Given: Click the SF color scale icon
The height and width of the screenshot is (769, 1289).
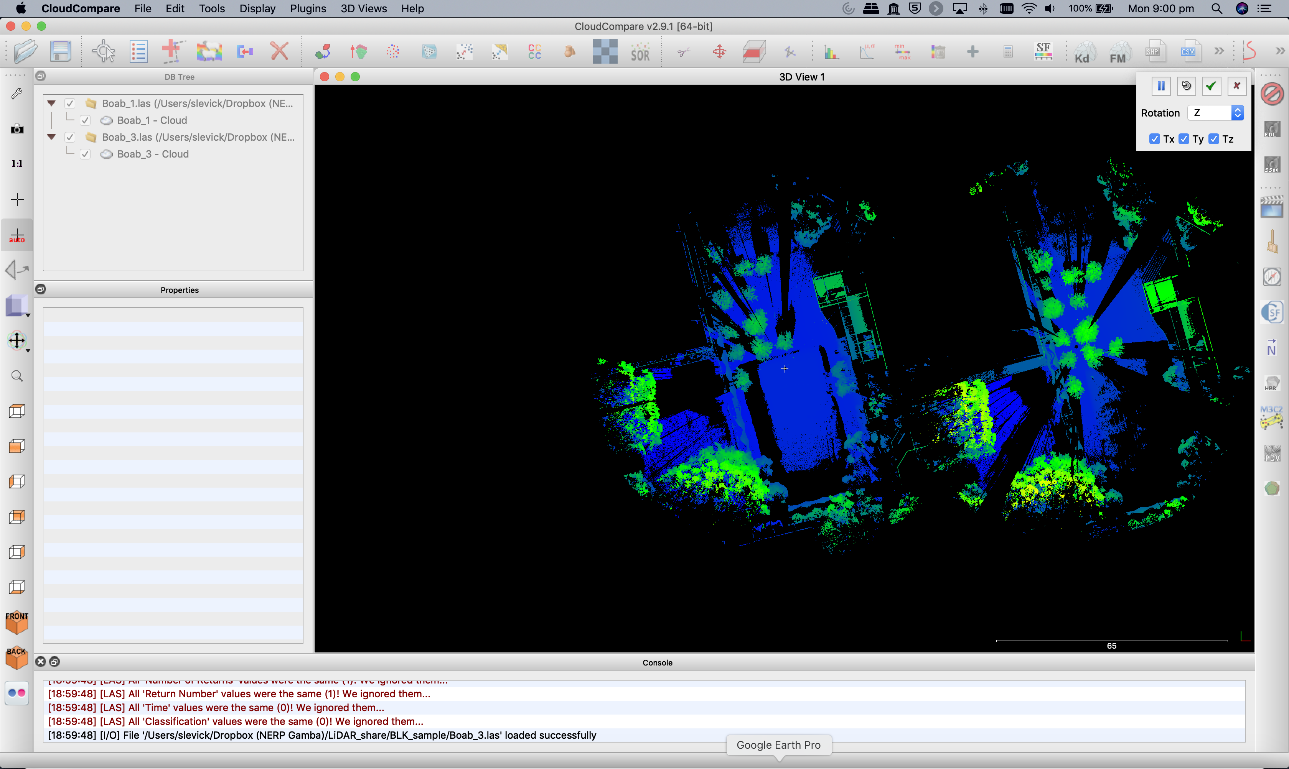Looking at the screenshot, I should [1043, 51].
